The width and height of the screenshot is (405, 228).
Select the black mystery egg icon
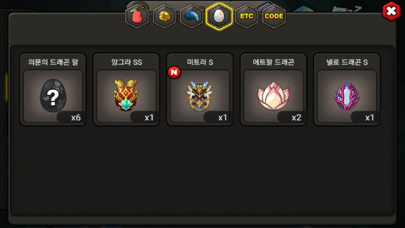53,95
